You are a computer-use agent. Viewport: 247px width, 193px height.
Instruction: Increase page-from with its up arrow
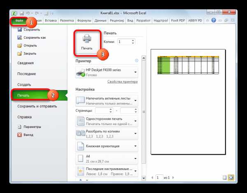click(x=111, y=109)
